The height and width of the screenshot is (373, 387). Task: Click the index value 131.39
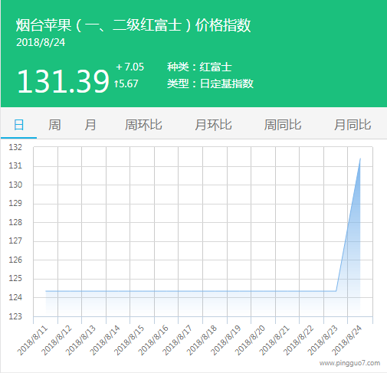[x=63, y=81]
